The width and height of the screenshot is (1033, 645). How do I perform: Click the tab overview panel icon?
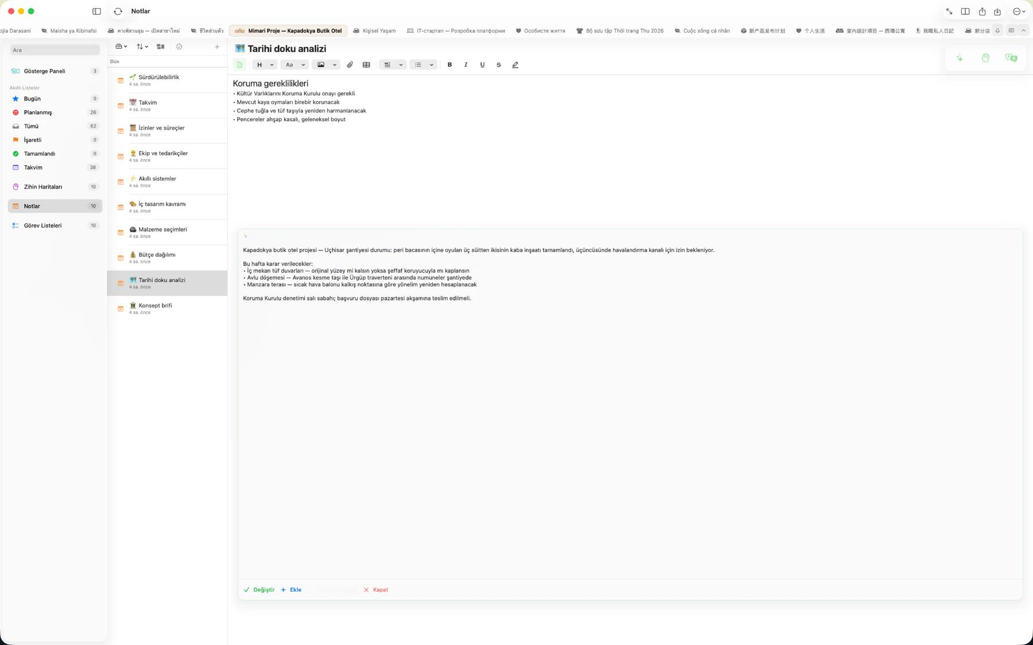(1011, 31)
